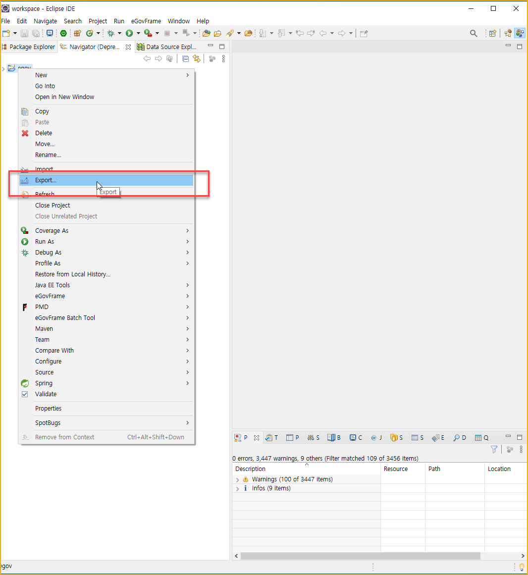Click the Debug bug toolbar icon

tap(111, 33)
